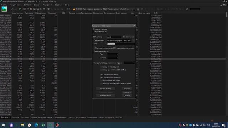The image size is (228, 128).
Task: Click 'По умолчанию' button
Action: 129,37
